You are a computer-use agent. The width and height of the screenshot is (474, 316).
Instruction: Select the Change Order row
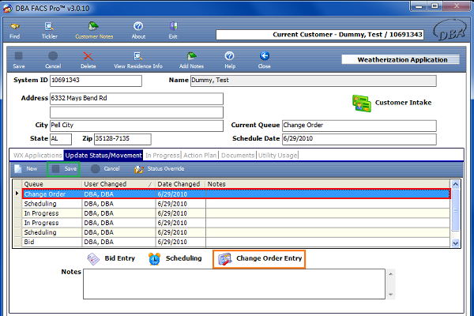click(236, 194)
